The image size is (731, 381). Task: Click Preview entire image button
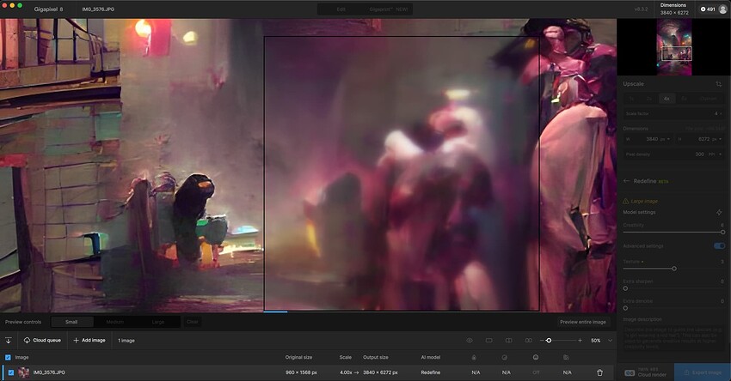[583, 322]
